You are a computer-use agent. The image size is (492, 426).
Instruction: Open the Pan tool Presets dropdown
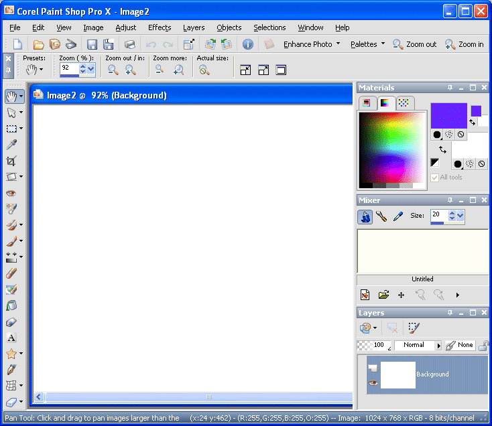click(x=41, y=70)
